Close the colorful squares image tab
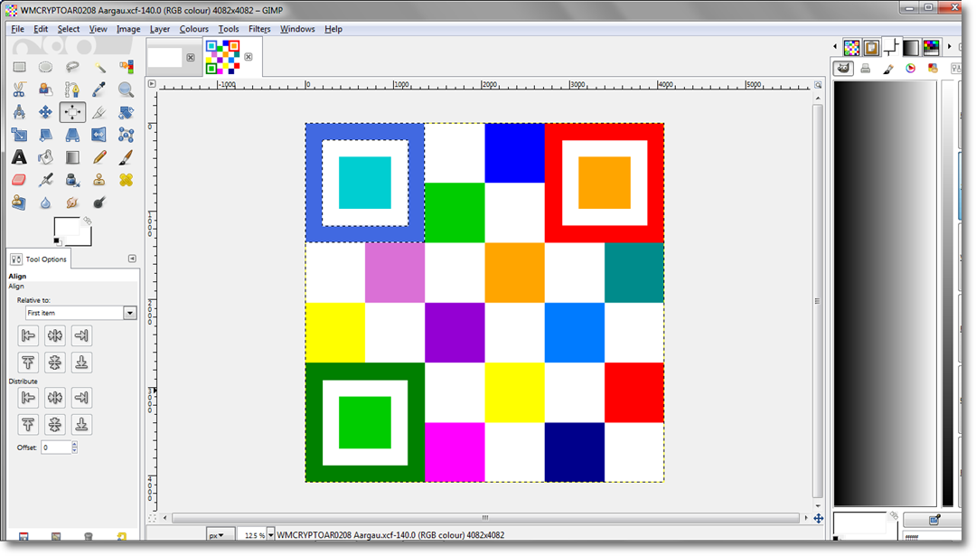This screenshot has height=556, width=976. (249, 57)
